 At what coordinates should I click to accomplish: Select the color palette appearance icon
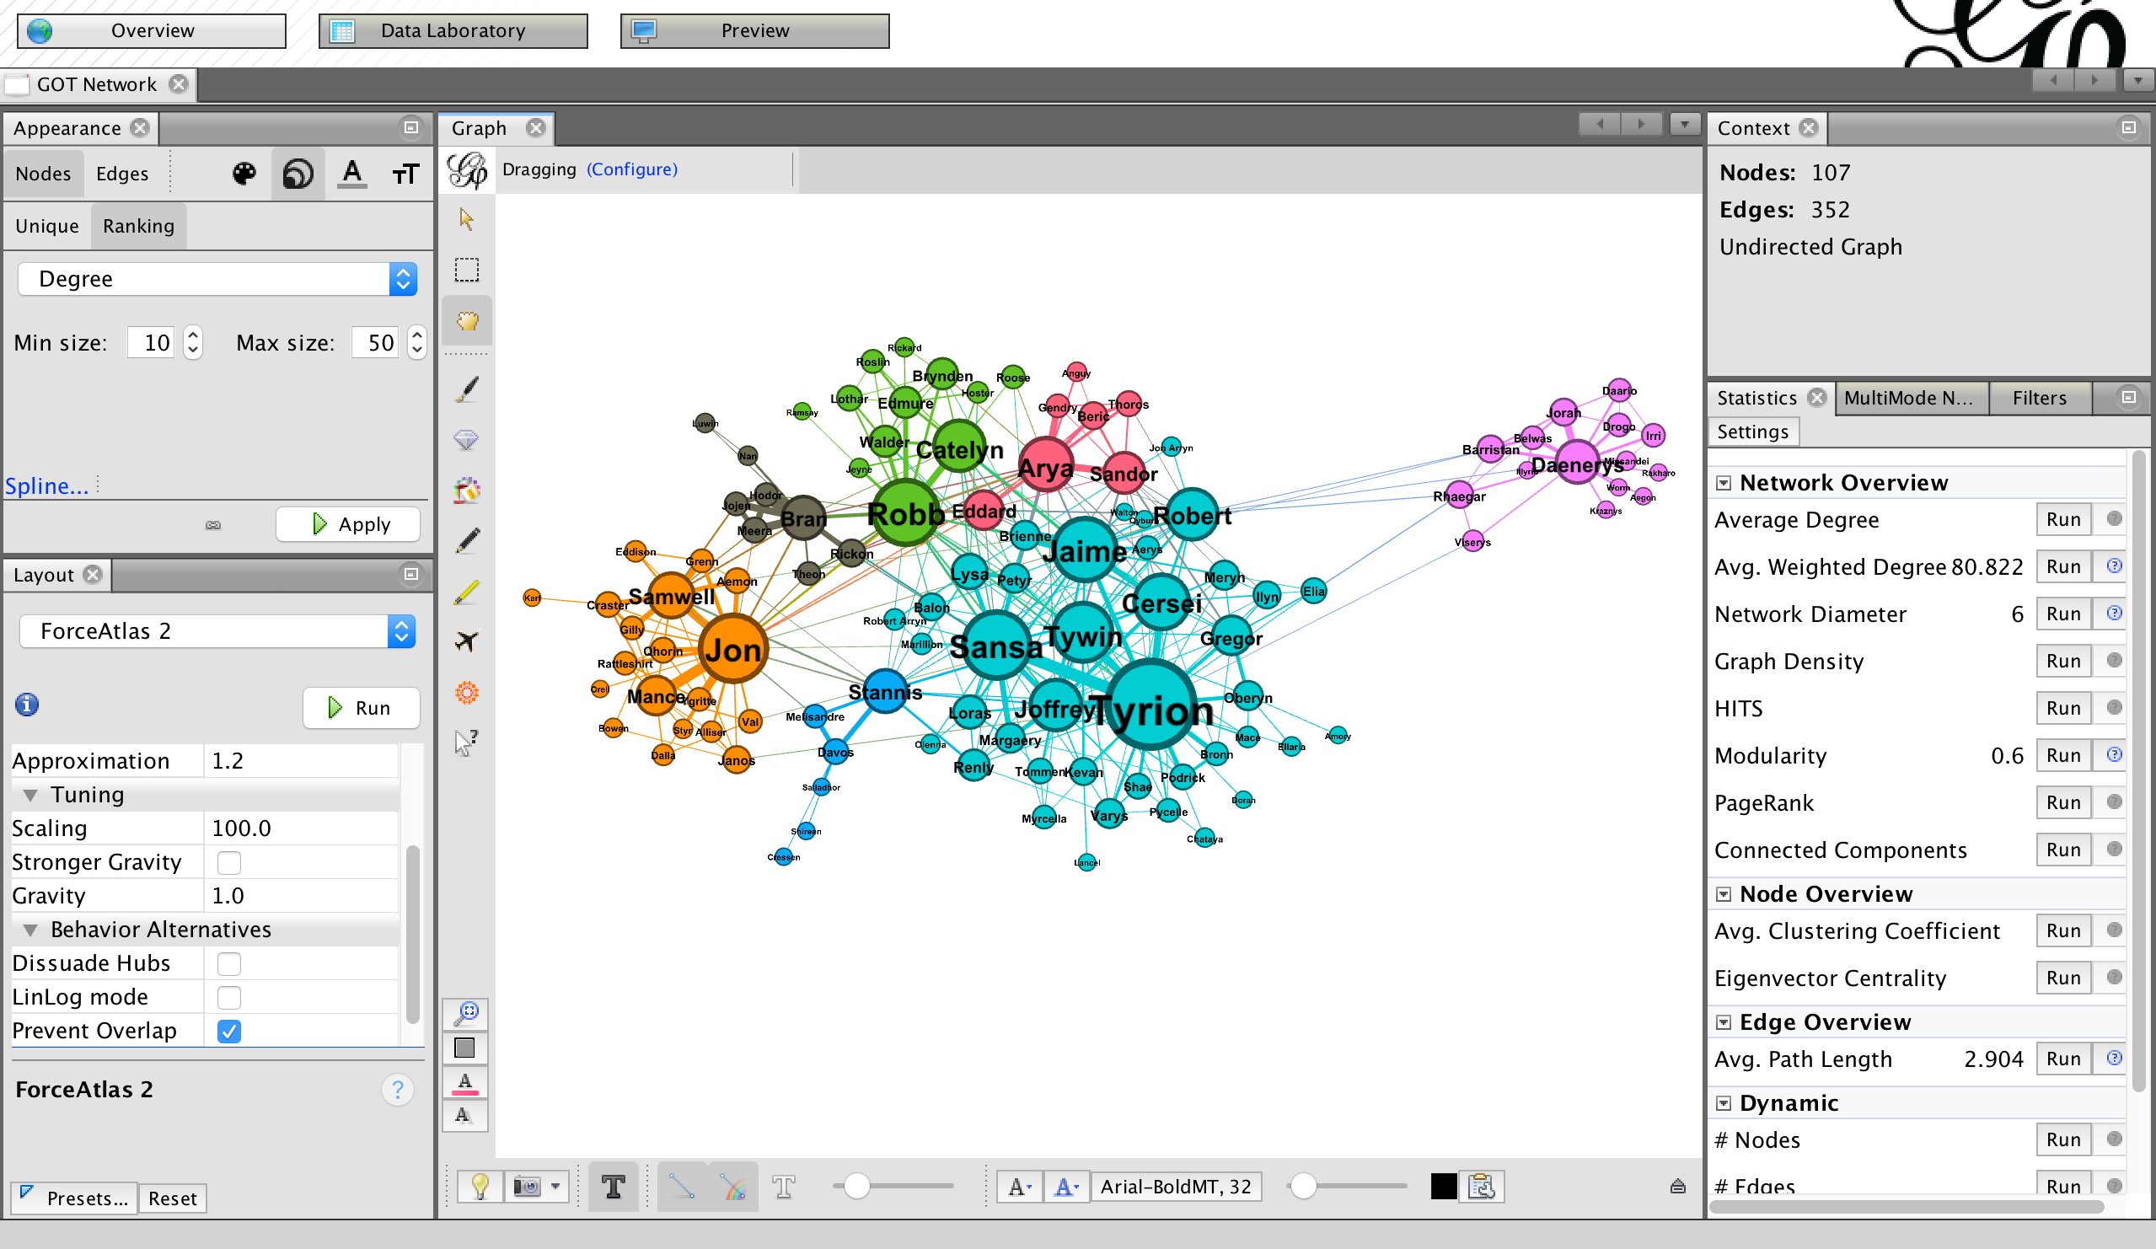[244, 174]
